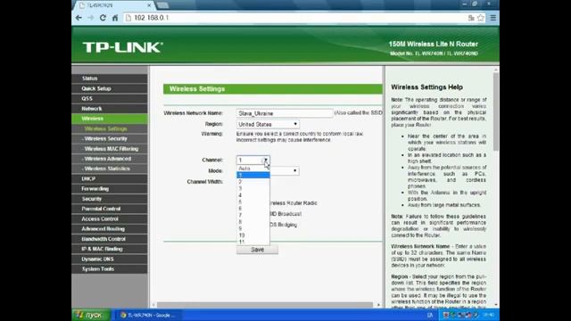Choose channel 1 in the list

click(253, 175)
